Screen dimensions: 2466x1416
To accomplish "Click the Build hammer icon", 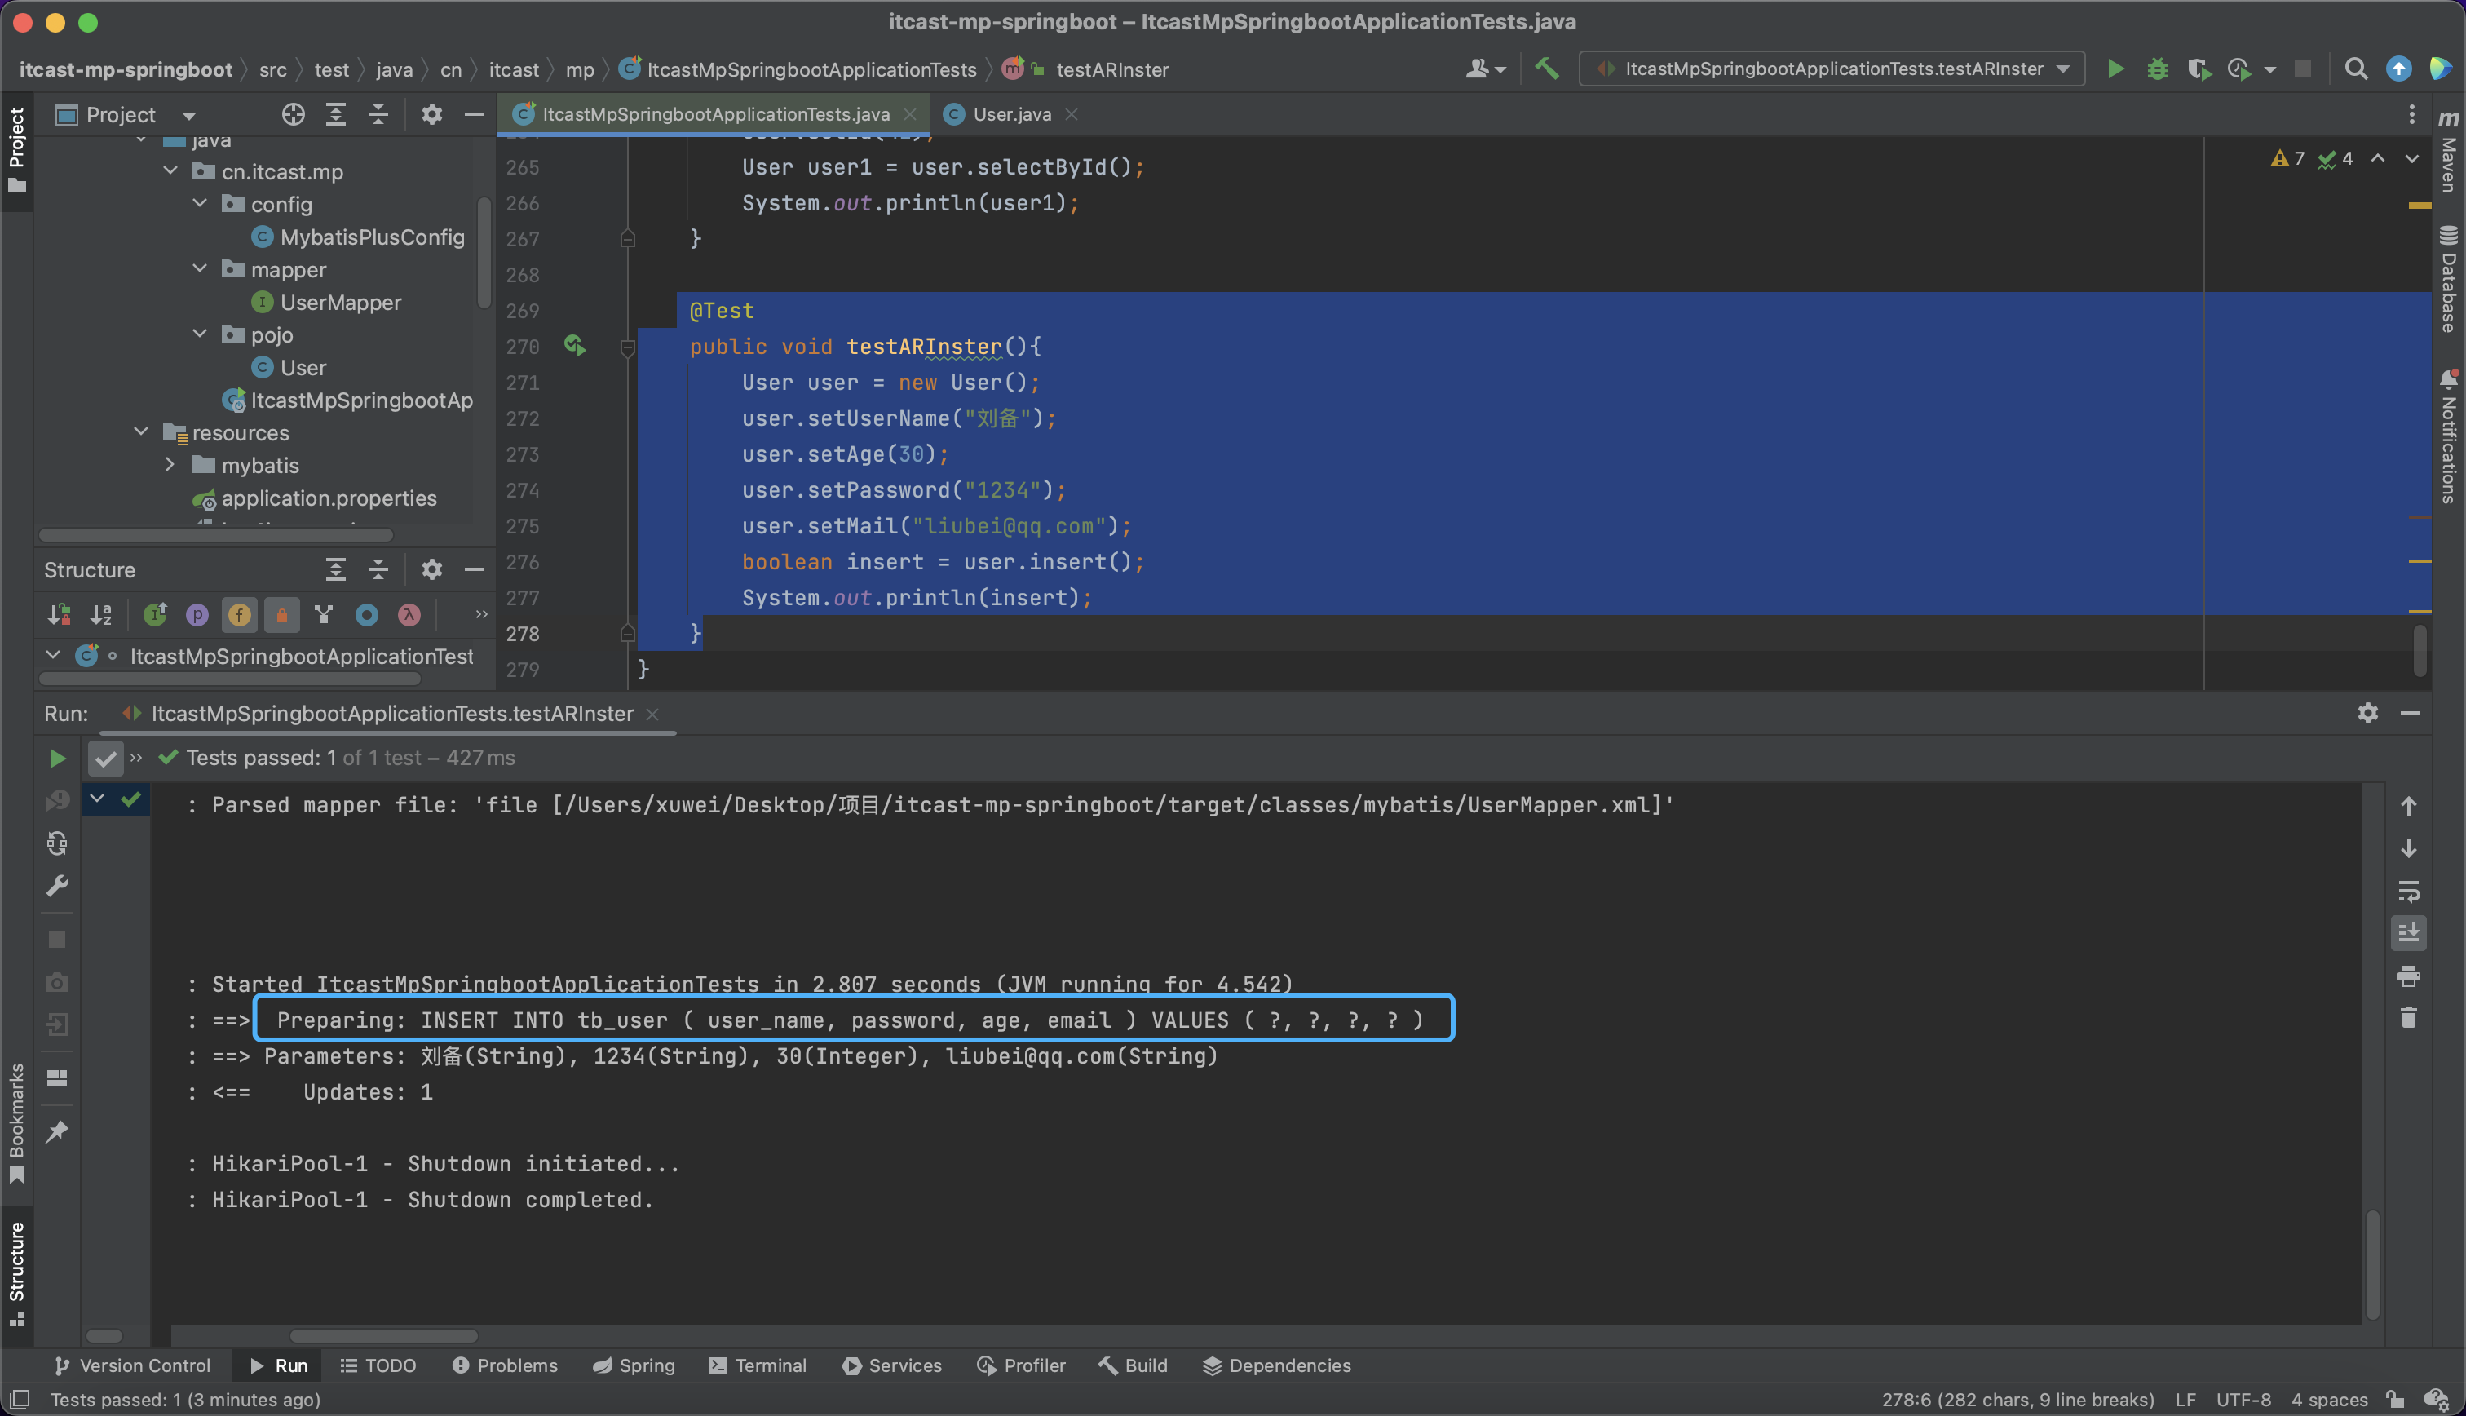I will pyautogui.click(x=1546, y=69).
